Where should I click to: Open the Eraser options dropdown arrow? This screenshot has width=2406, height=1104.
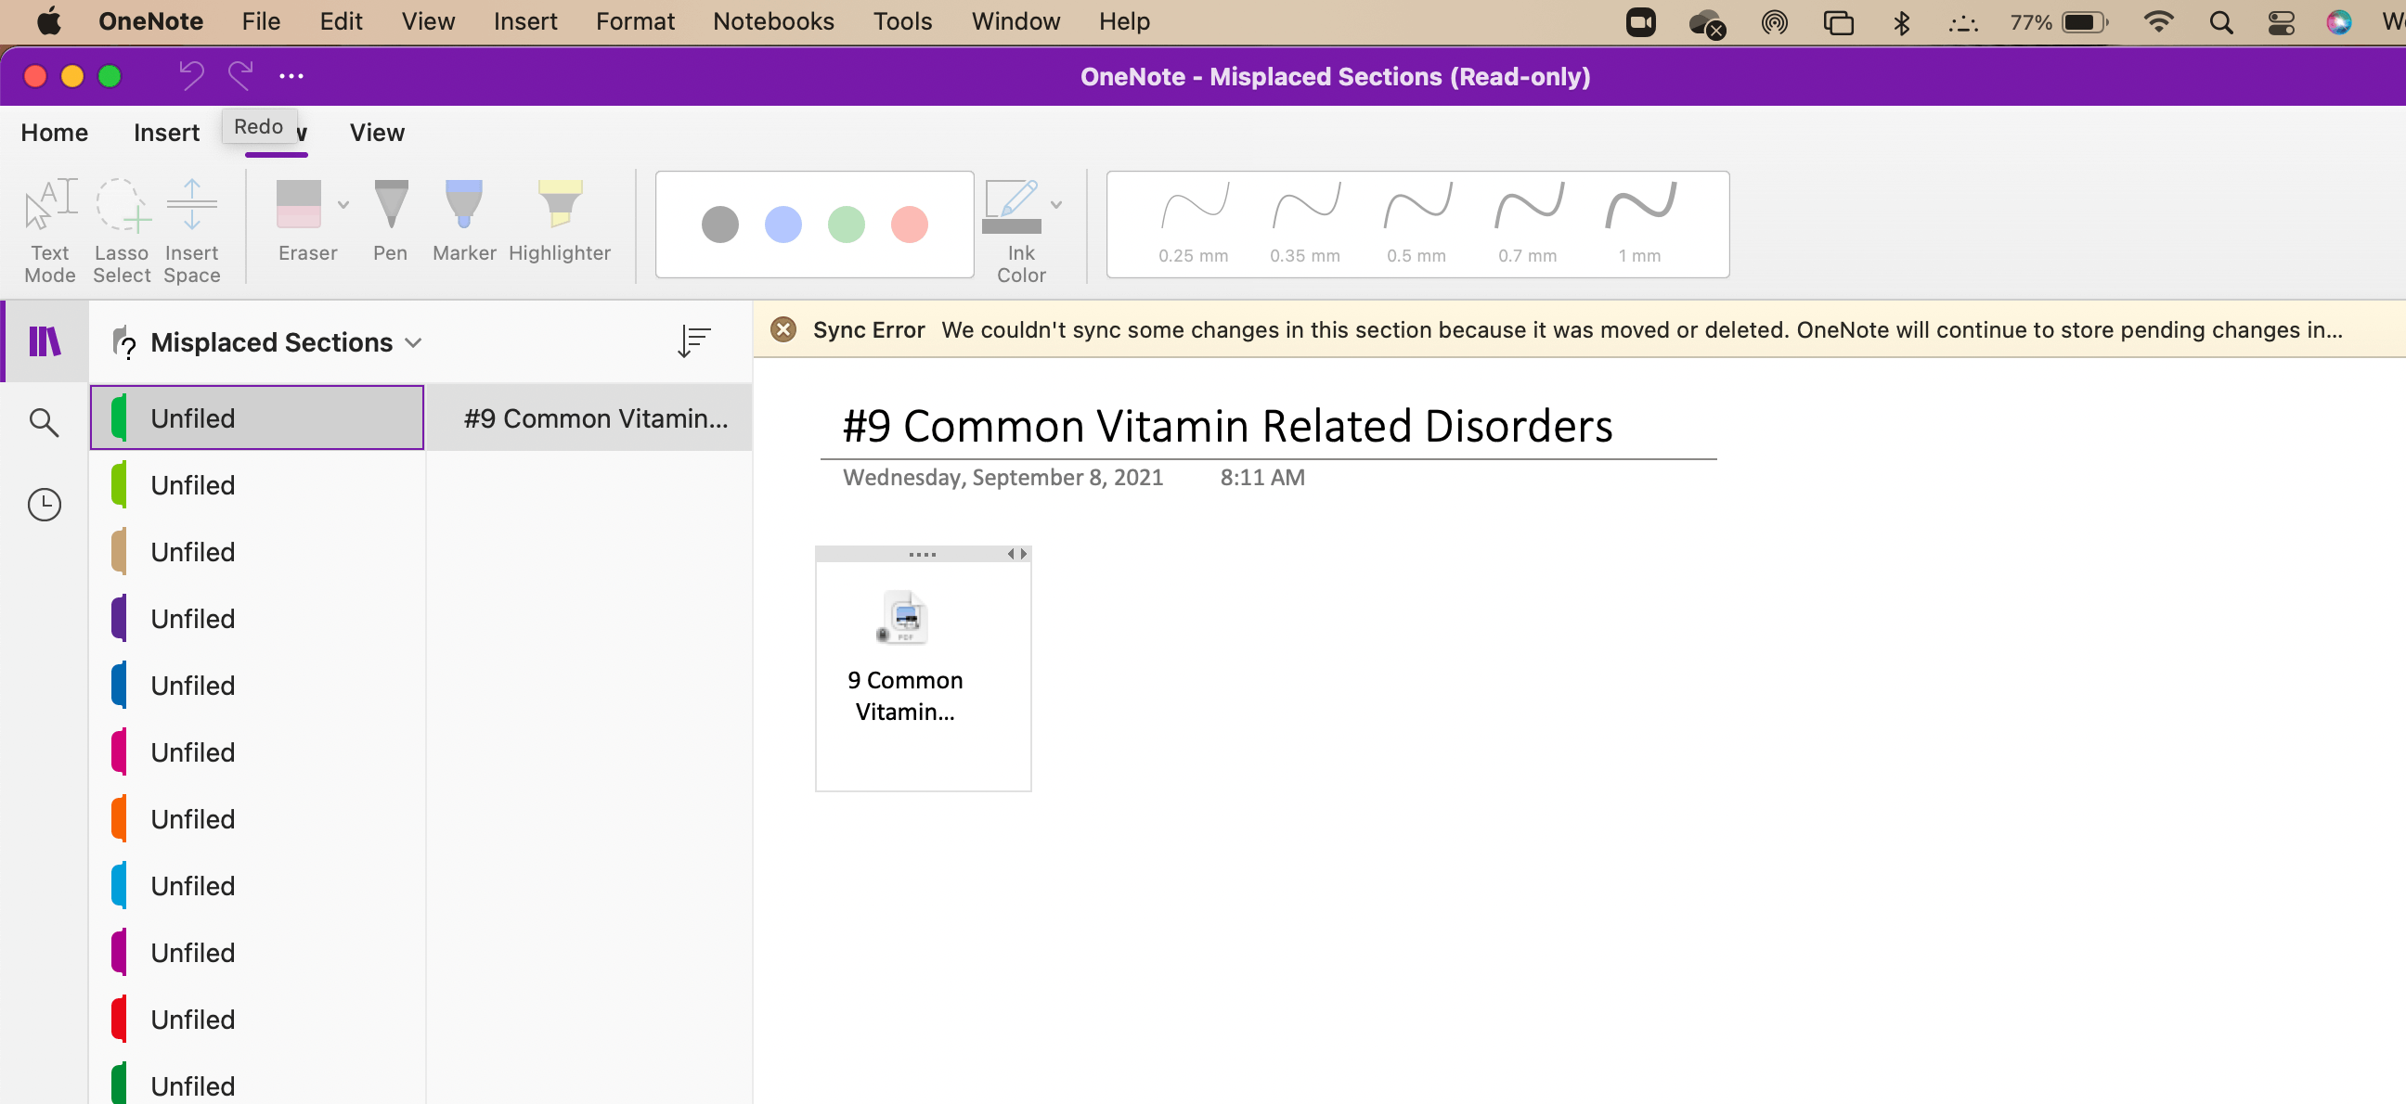[x=343, y=204]
